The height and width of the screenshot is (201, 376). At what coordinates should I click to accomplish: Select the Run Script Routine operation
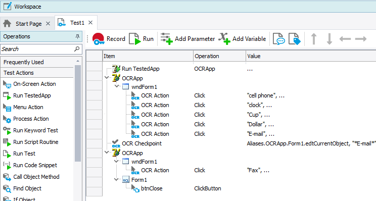(x=31, y=142)
